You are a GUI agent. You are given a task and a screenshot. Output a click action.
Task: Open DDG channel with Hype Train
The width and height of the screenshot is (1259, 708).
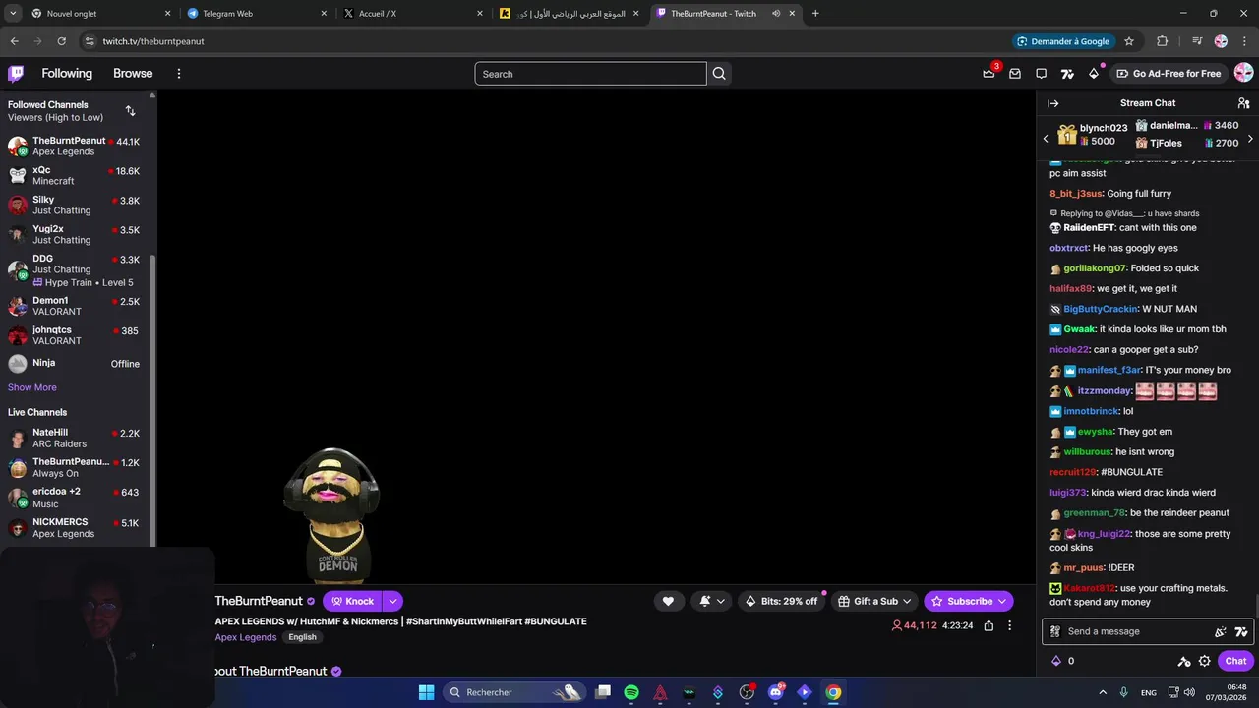[76, 269]
